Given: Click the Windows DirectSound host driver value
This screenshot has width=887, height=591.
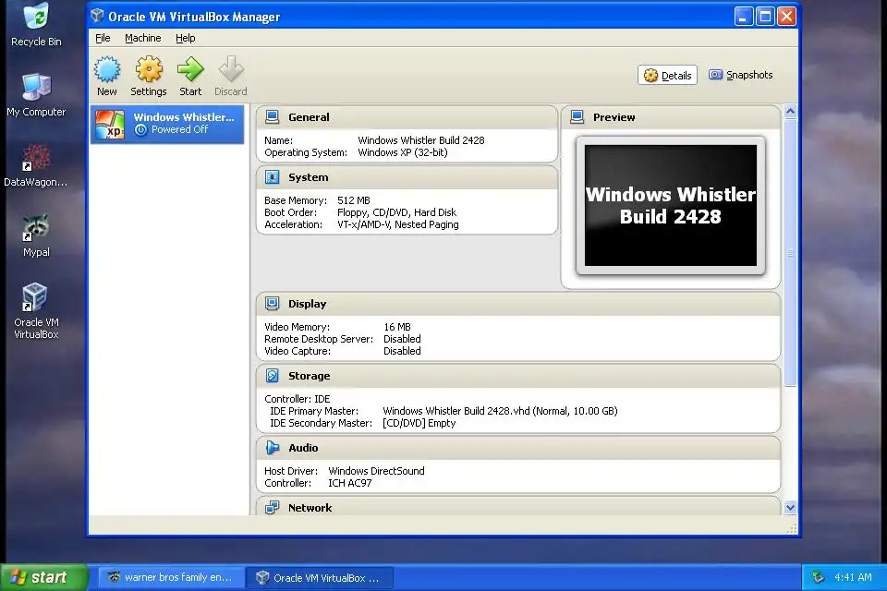Looking at the screenshot, I should click(376, 471).
